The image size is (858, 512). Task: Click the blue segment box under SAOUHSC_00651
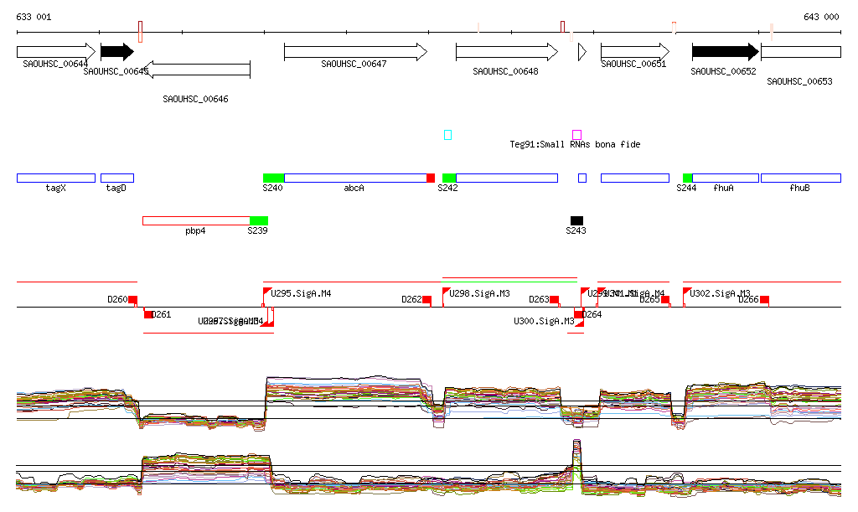[x=635, y=178]
